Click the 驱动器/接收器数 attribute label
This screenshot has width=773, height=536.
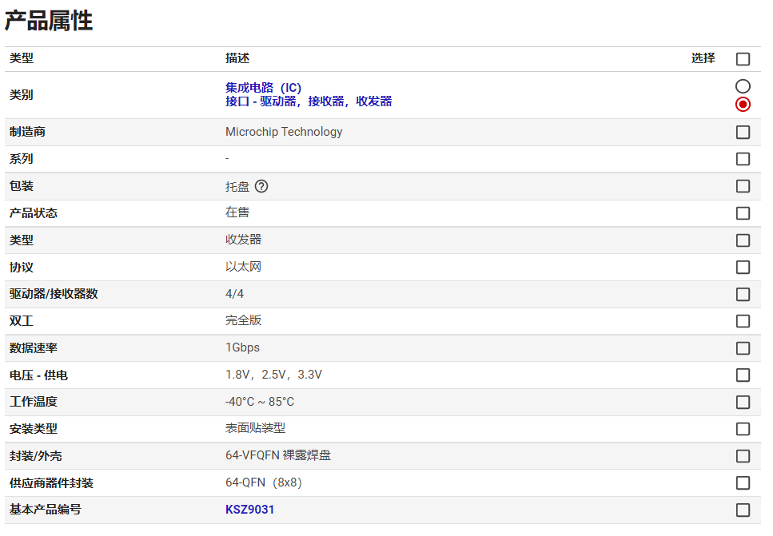point(54,294)
